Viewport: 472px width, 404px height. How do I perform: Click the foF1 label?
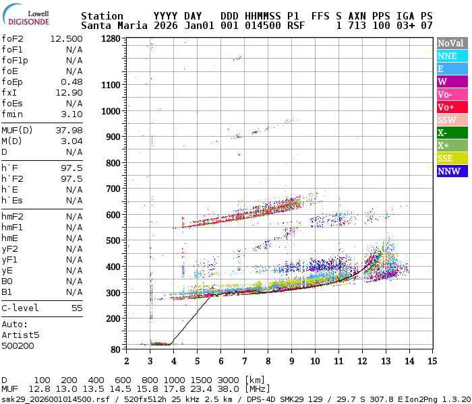pyautogui.click(x=12, y=50)
